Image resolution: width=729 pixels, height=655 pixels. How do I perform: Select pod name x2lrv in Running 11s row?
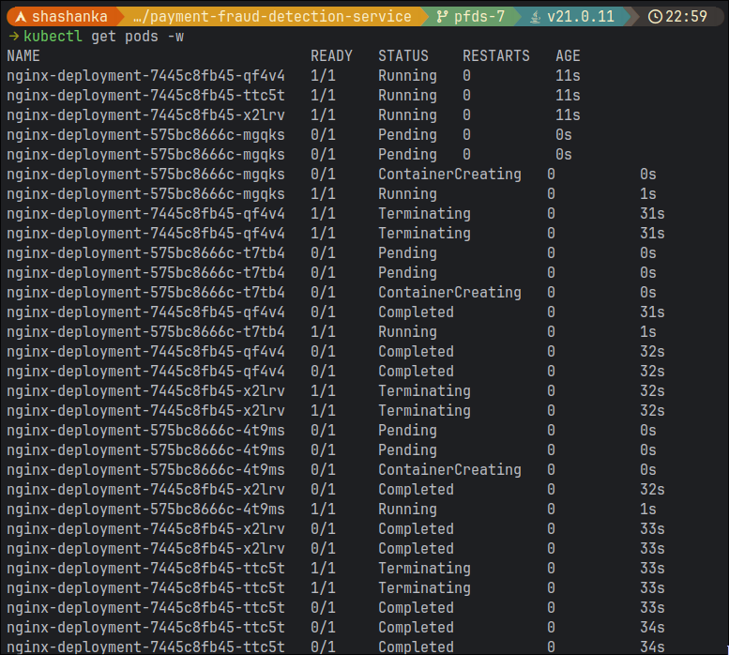click(145, 115)
